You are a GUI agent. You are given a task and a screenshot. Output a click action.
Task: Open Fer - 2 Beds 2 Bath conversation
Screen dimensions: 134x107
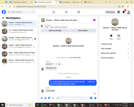[x=19, y=31]
